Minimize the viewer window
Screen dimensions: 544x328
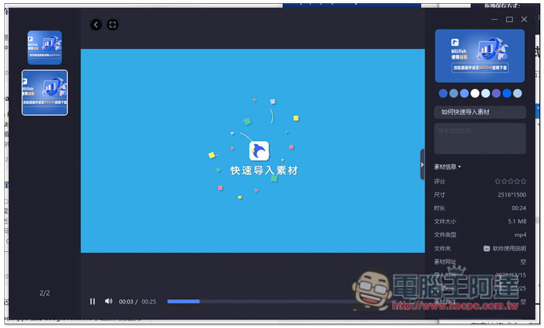click(494, 20)
